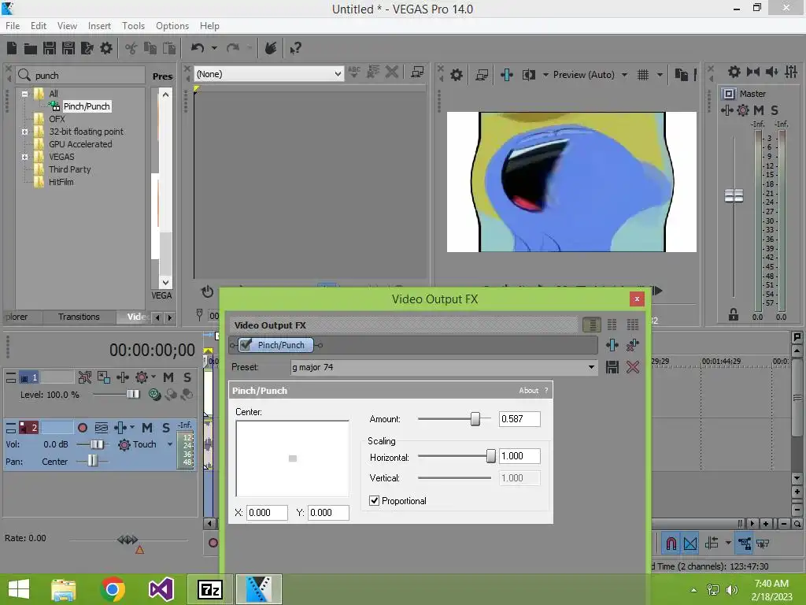The width and height of the screenshot is (806, 605).
Task: Click the Master bus automation settings gear
Action: [743, 110]
